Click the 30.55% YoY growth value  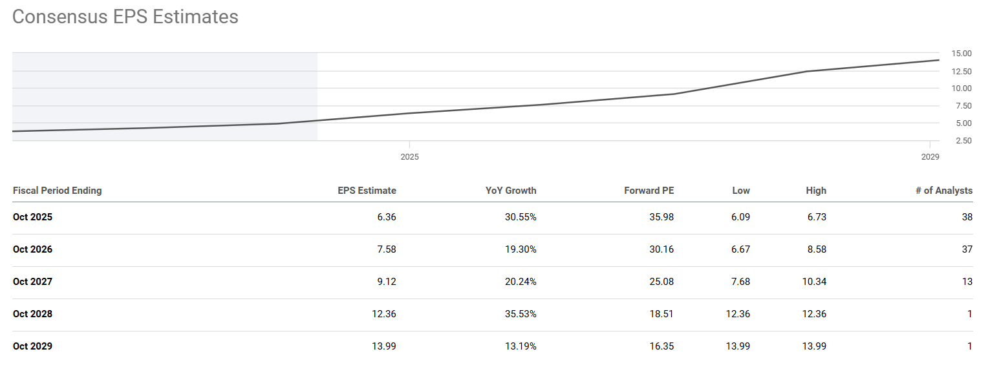(x=521, y=217)
